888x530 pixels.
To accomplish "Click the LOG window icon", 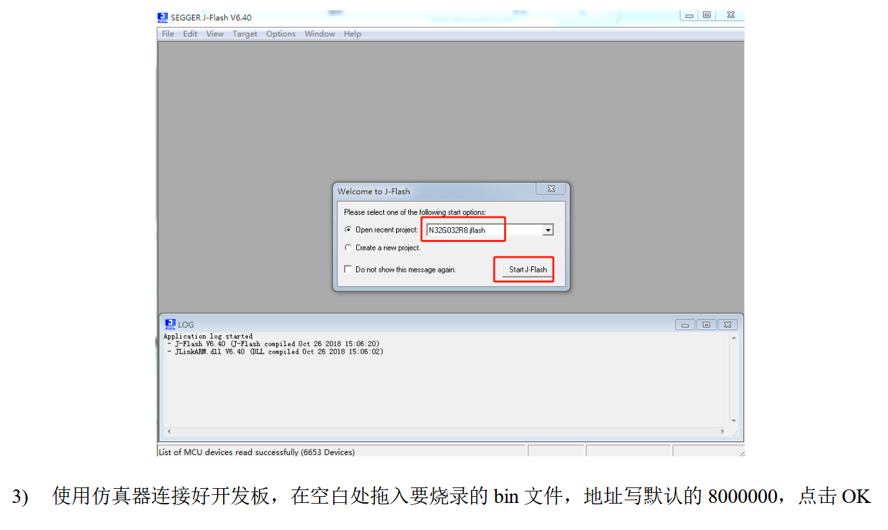I will click(170, 324).
